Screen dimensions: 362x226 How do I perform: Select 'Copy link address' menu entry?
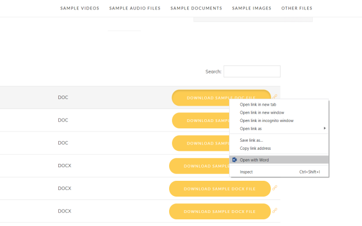pyautogui.click(x=255, y=148)
